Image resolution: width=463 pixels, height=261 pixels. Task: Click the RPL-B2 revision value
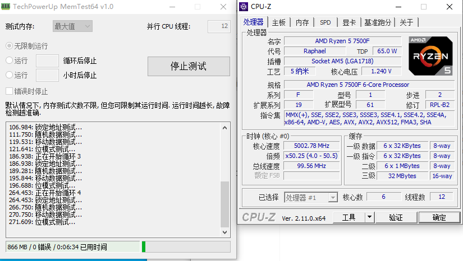[x=439, y=105]
